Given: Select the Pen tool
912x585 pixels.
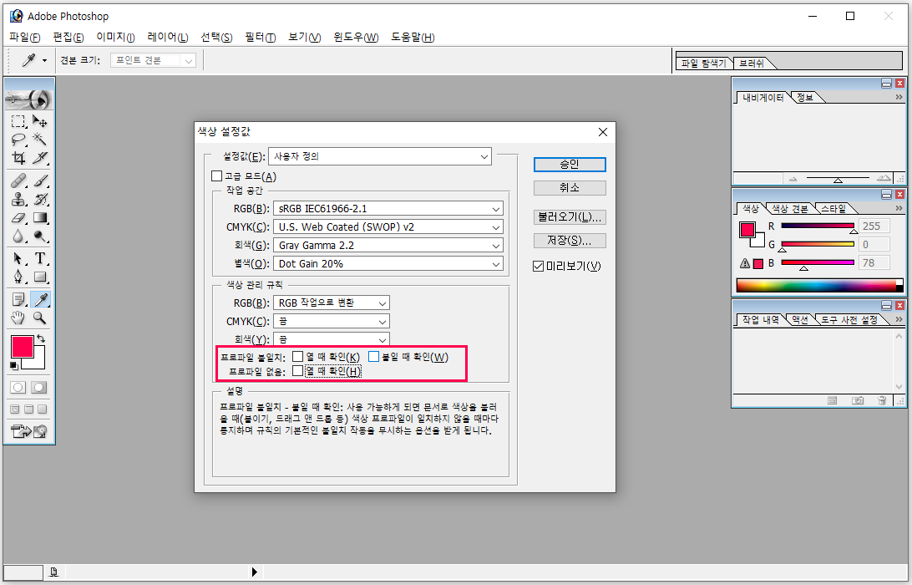Looking at the screenshot, I should (x=18, y=277).
